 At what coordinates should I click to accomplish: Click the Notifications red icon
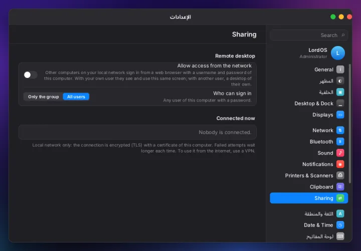pos(340,164)
